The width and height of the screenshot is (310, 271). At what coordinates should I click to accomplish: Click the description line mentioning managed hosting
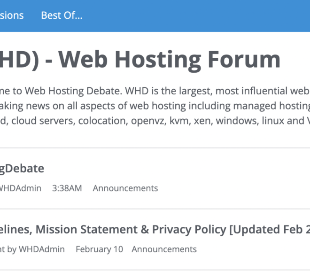pyautogui.click(x=155, y=106)
